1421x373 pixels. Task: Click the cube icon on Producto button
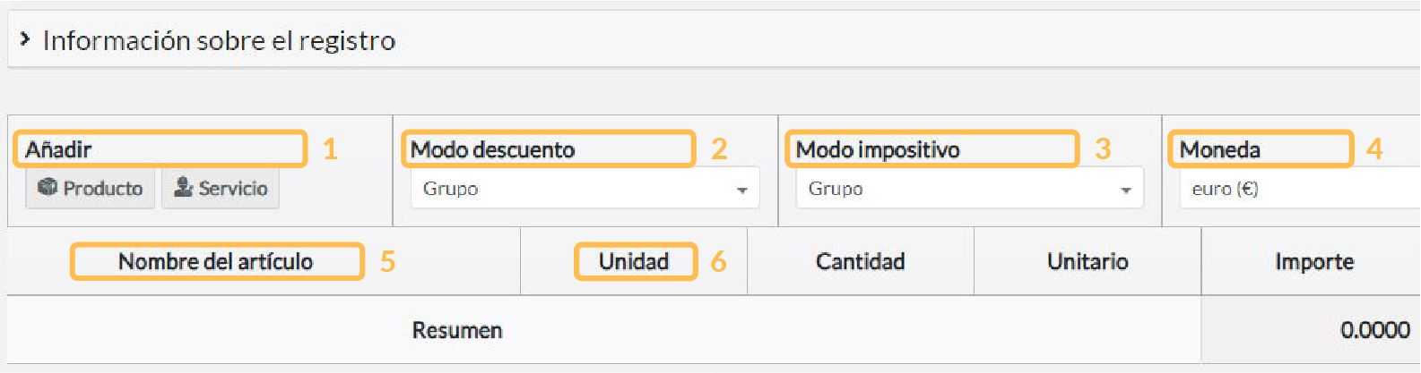point(48,188)
